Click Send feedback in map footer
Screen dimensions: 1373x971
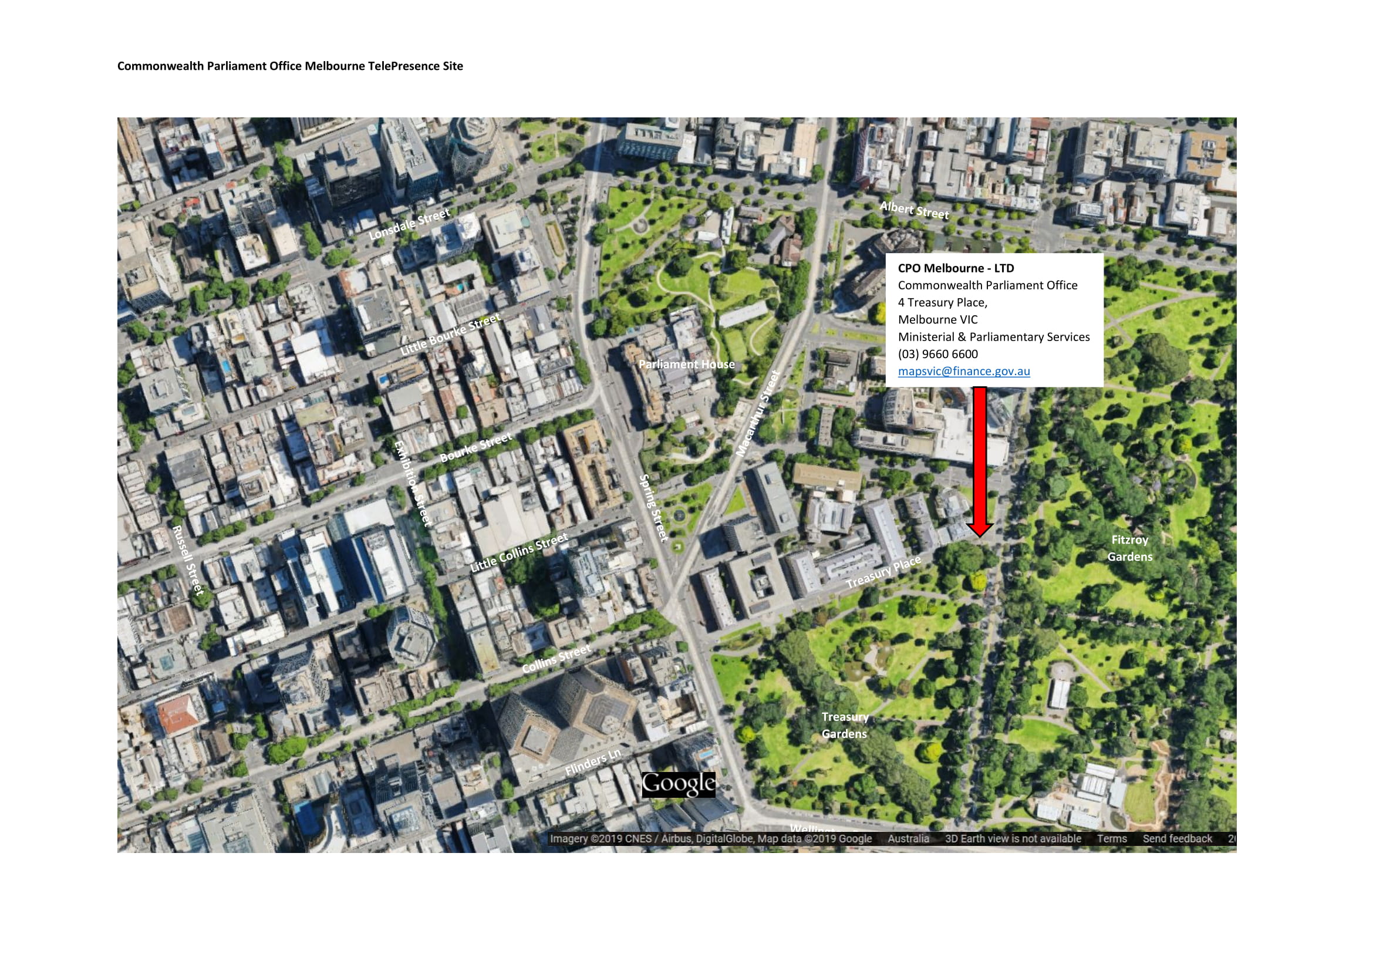click(1177, 839)
